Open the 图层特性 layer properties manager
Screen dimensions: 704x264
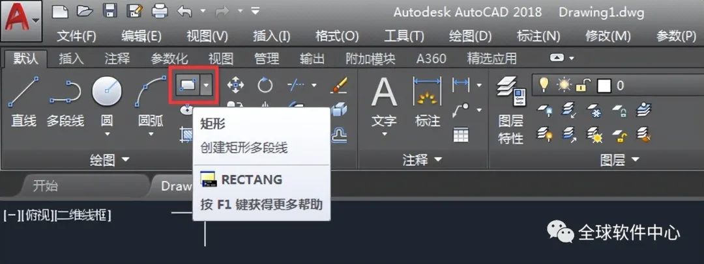click(x=511, y=109)
